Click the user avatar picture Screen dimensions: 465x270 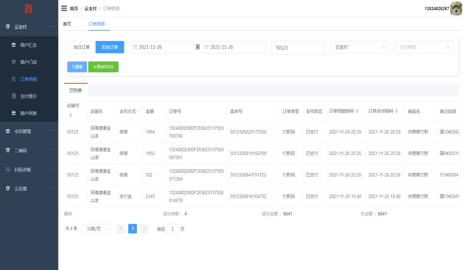[x=456, y=8]
